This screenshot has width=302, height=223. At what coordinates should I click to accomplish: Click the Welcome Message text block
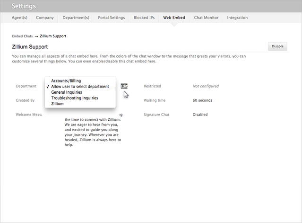(x=93, y=133)
